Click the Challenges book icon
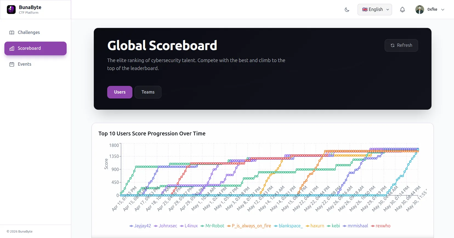Viewport: 454px width, 238px height. point(12,33)
